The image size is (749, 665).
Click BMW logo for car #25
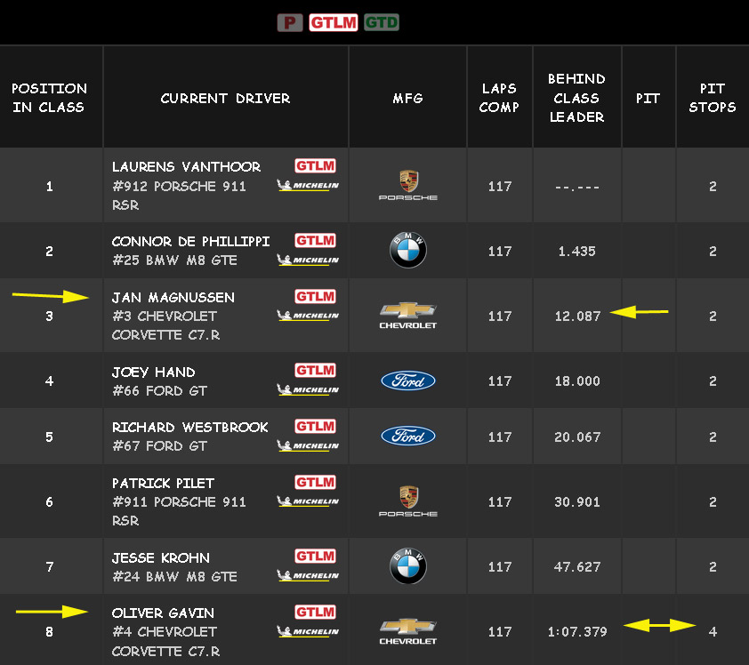pyautogui.click(x=407, y=251)
